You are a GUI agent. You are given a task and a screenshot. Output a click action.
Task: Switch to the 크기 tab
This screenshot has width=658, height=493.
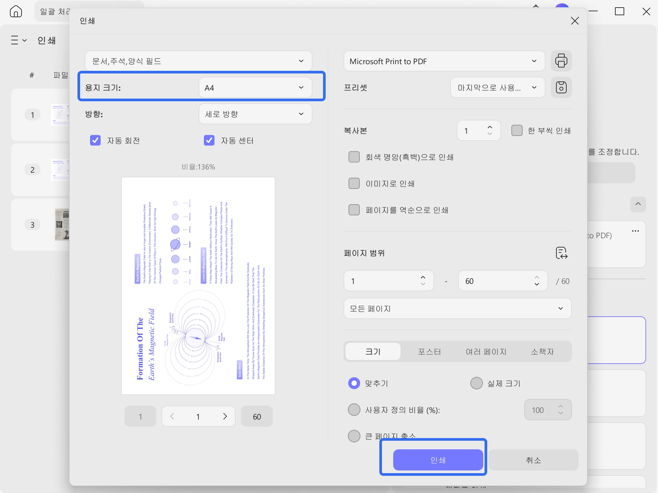tap(373, 351)
